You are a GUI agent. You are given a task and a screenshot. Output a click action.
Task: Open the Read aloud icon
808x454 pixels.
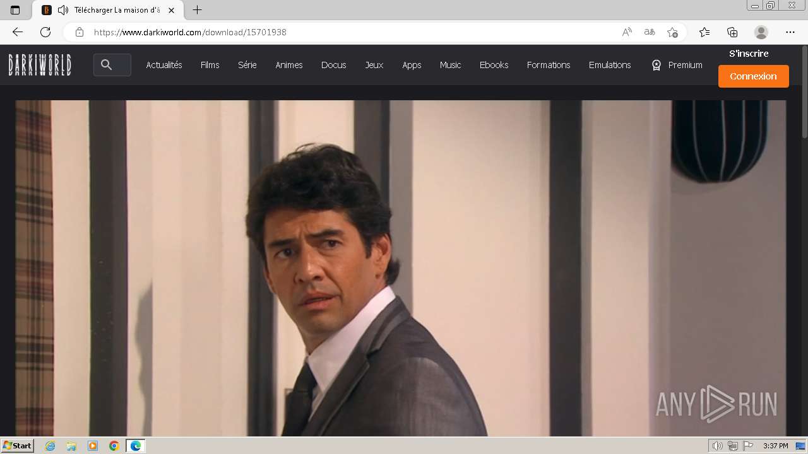tap(627, 32)
